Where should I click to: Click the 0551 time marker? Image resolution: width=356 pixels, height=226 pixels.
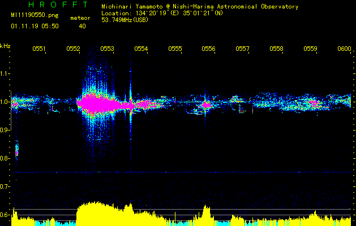point(39,49)
